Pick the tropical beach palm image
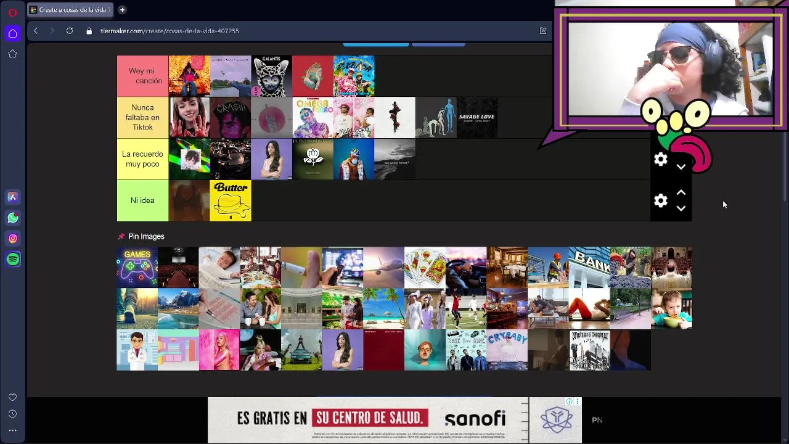789x444 pixels. 383,309
